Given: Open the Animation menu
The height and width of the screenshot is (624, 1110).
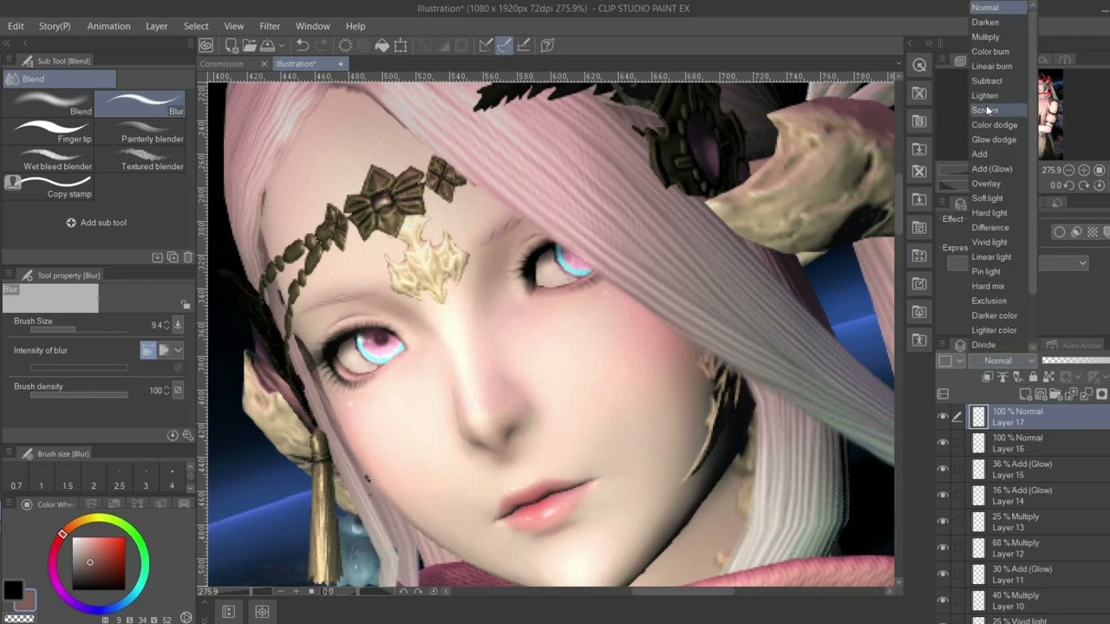Looking at the screenshot, I should click(x=108, y=26).
